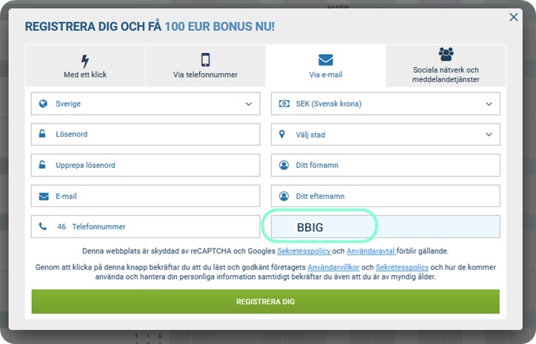Click the padlock icon in Upprepa lösenord field

pyautogui.click(x=42, y=165)
